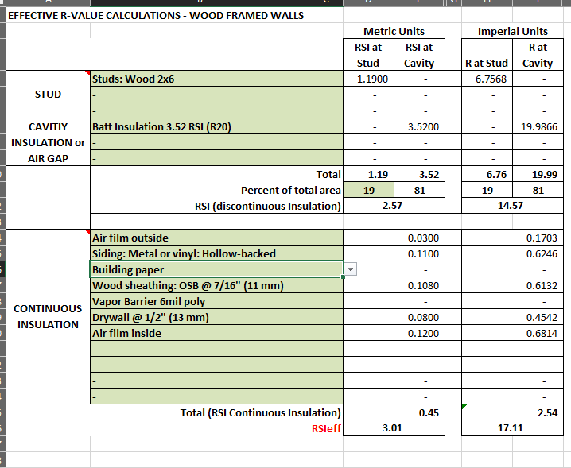Viewport: 571px width, 468px height.
Task: Click the 'RSI at Stud' header
Action: pos(368,55)
